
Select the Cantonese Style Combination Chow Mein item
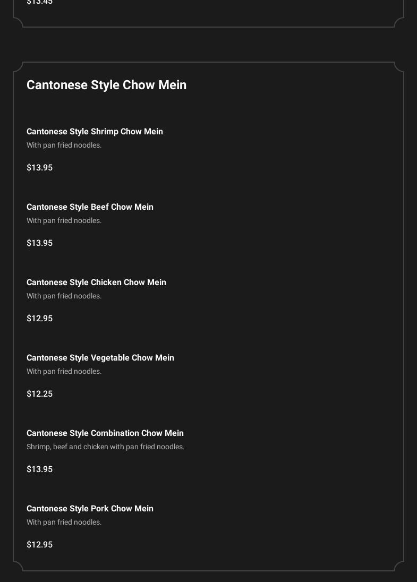coord(105,433)
